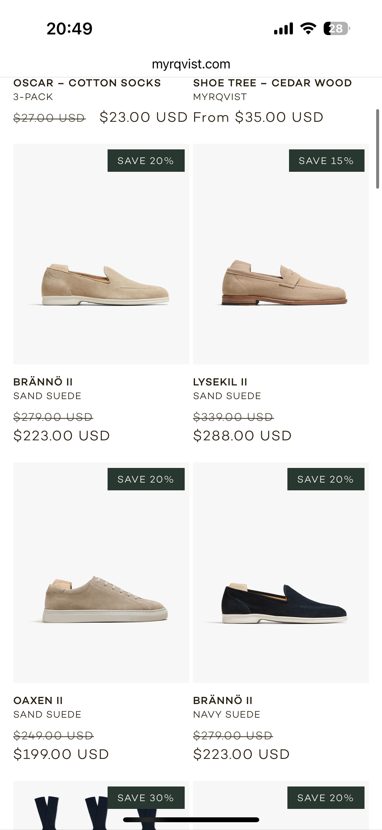382x830 pixels.
Task: Tap the battery indicator in status bar
Action: pos(336,29)
